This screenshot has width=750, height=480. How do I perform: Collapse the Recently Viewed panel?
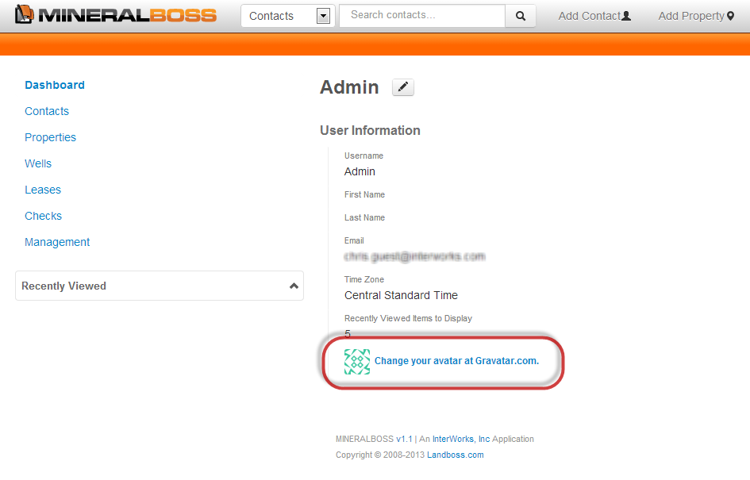(x=294, y=286)
